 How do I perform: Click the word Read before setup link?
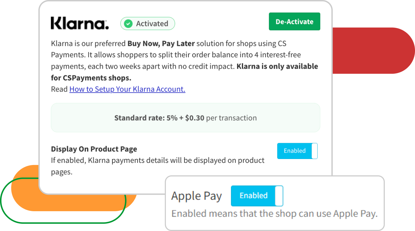click(59, 89)
